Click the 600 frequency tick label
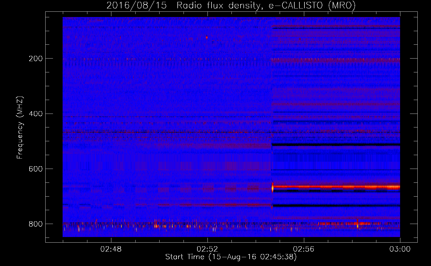Screen dimensions: 431x266 point(36,169)
